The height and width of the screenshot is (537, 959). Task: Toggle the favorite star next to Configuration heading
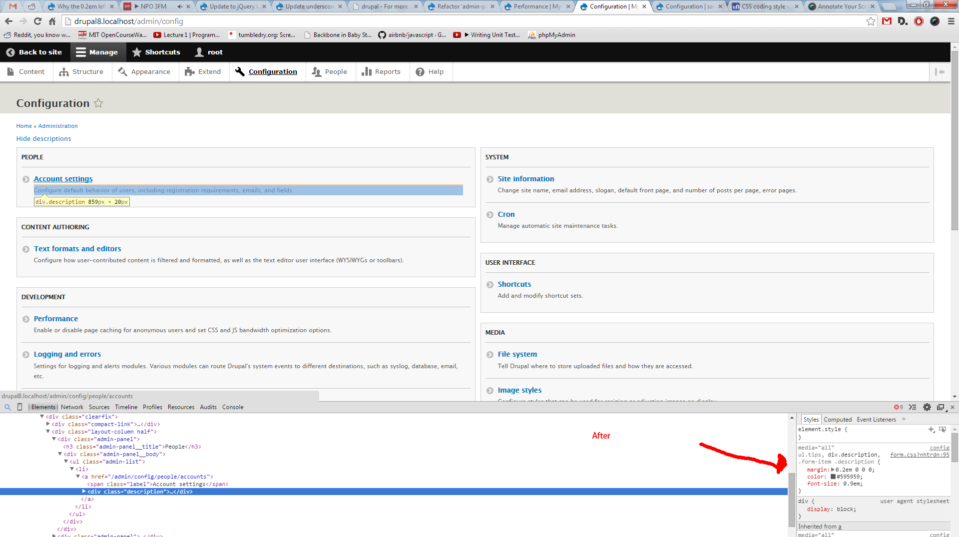pyautogui.click(x=98, y=103)
